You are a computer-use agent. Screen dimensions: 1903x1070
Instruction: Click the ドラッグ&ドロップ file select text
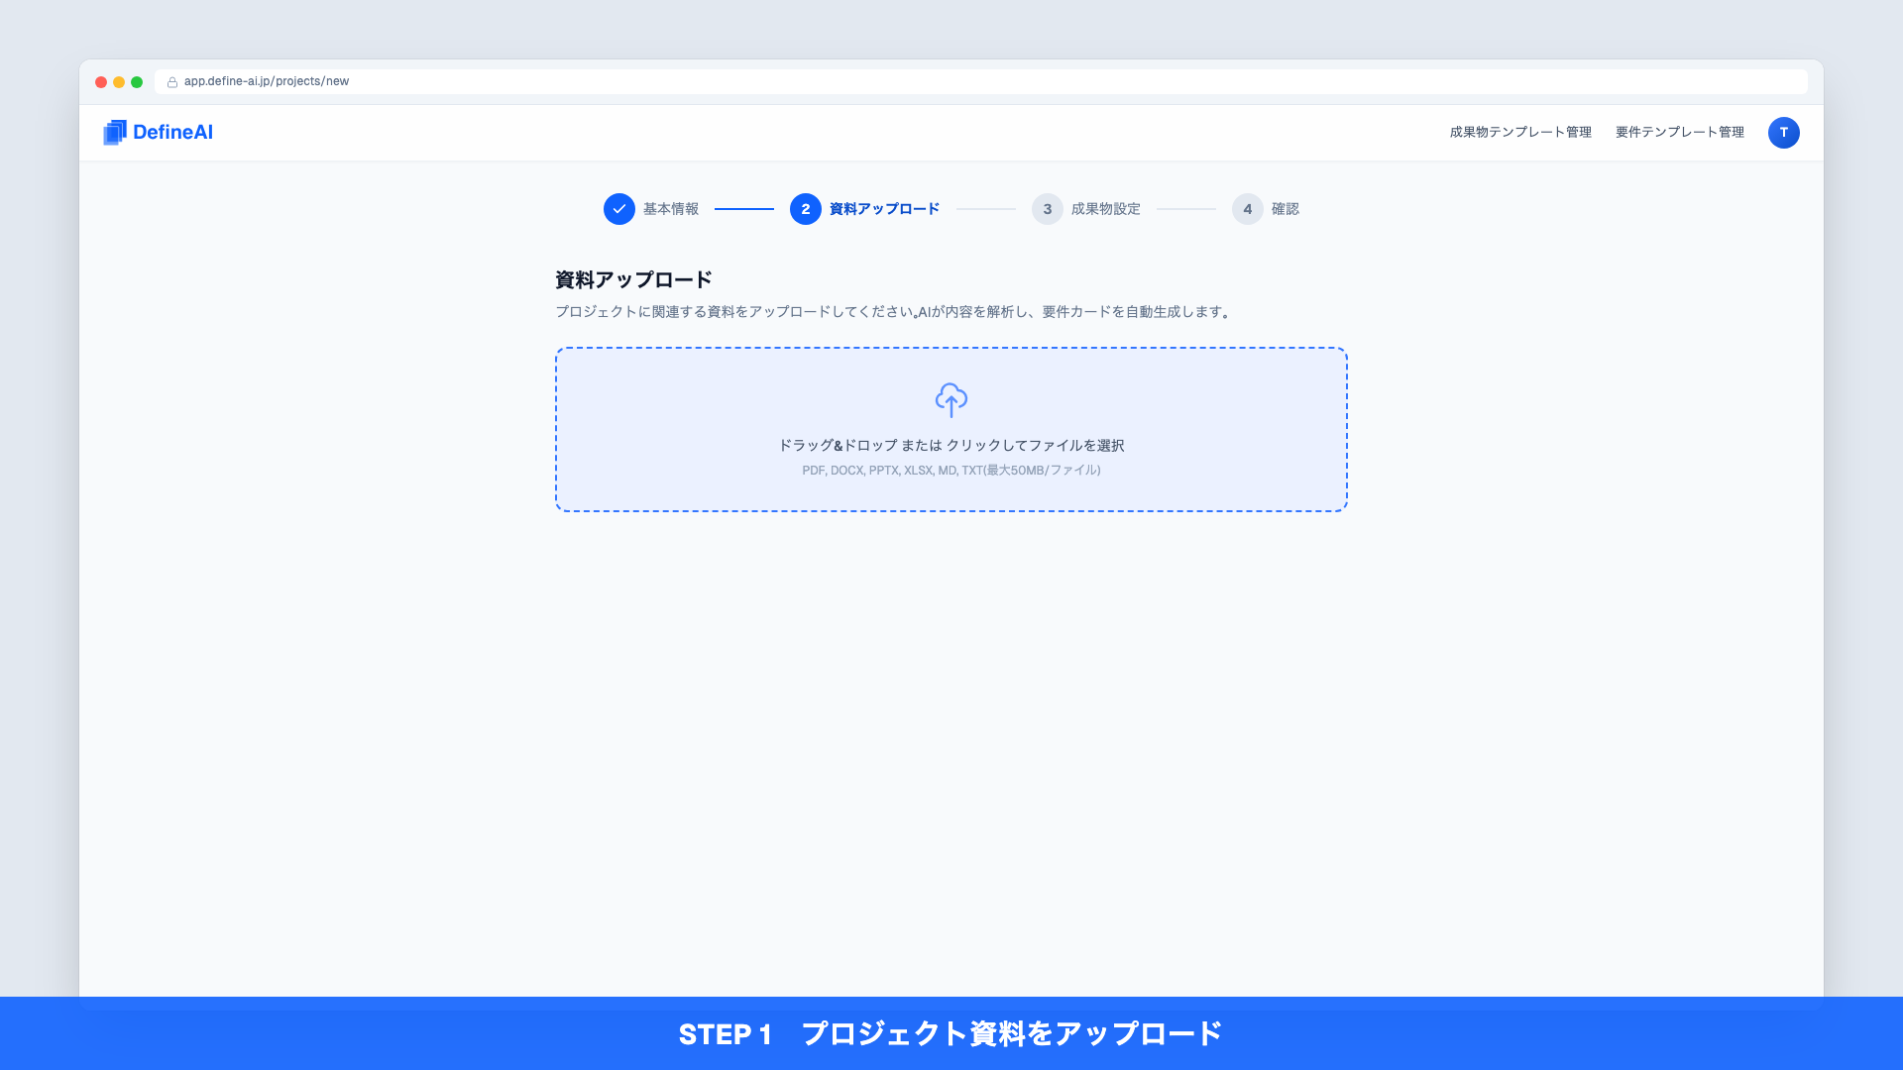(951, 446)
